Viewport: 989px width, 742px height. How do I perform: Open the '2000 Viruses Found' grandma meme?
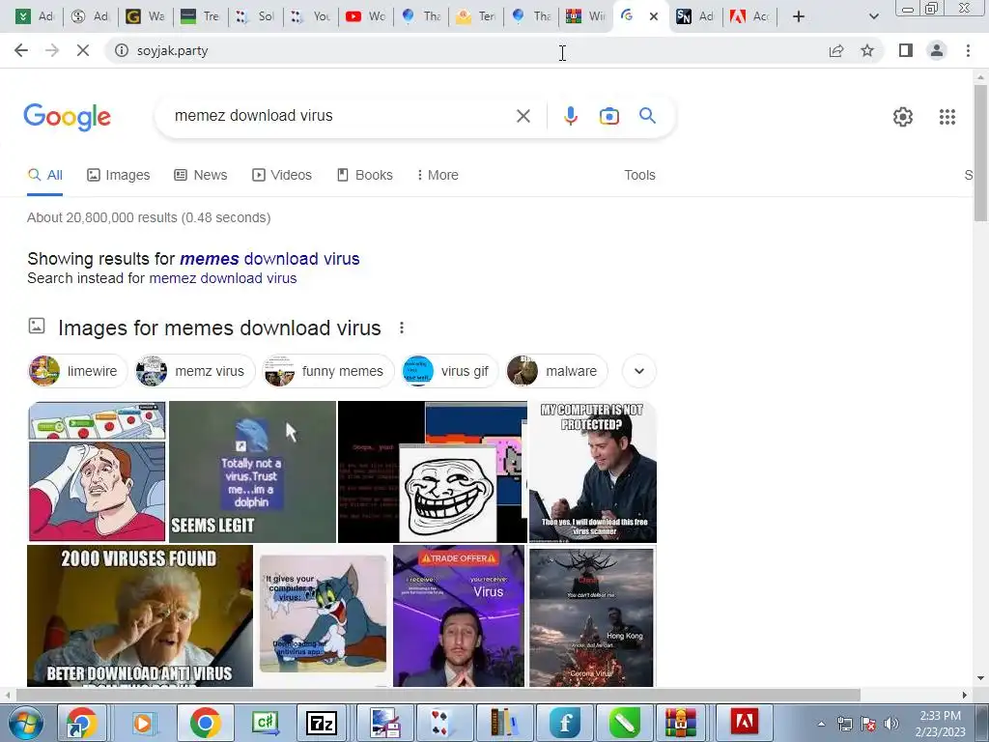(140, 615)
